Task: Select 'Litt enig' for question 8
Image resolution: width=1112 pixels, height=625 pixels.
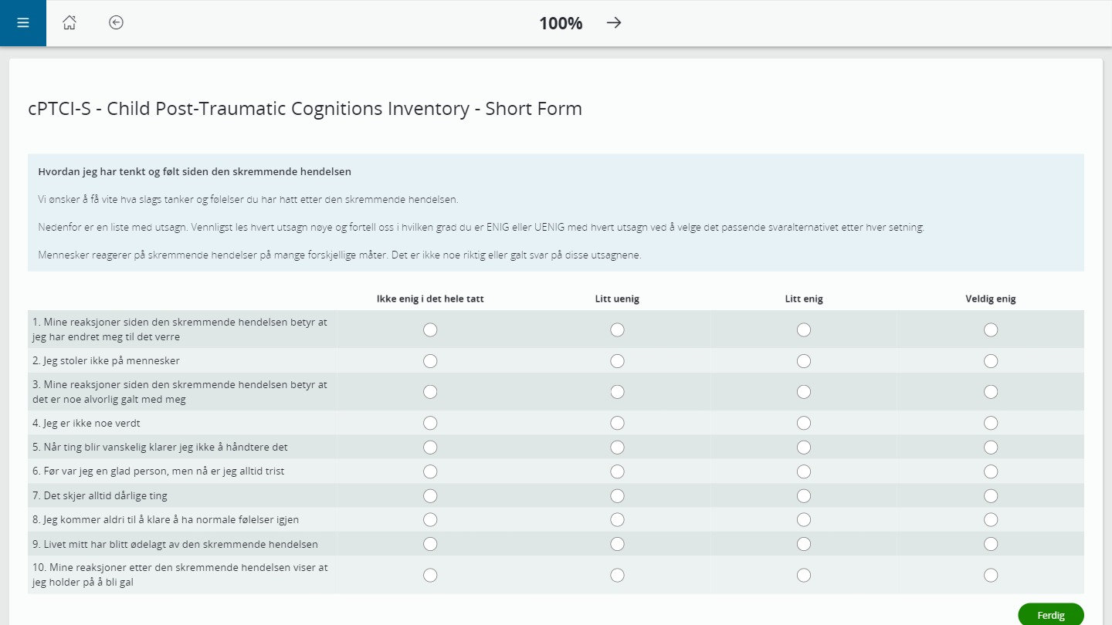Action: tap(804, 519)
